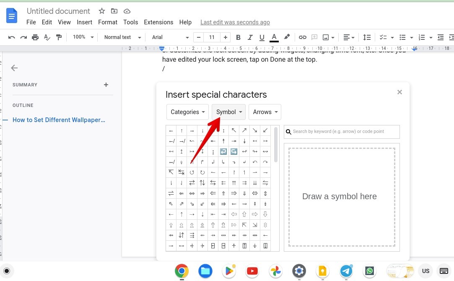Insert a link using the toolbar icon
454x281 pixels.
tap(303, 37)
